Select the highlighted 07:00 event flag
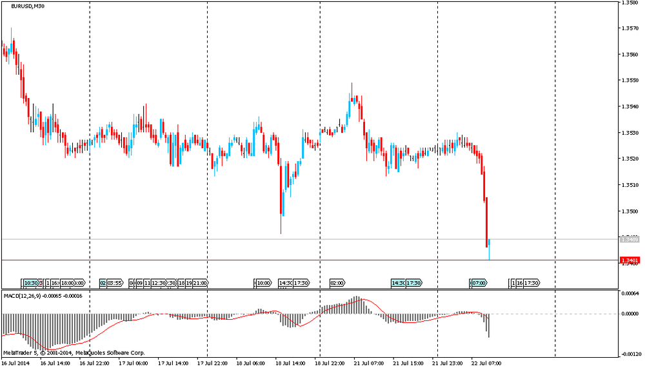The height and width of the screenshot is (370, 645). tap(479, 283)
